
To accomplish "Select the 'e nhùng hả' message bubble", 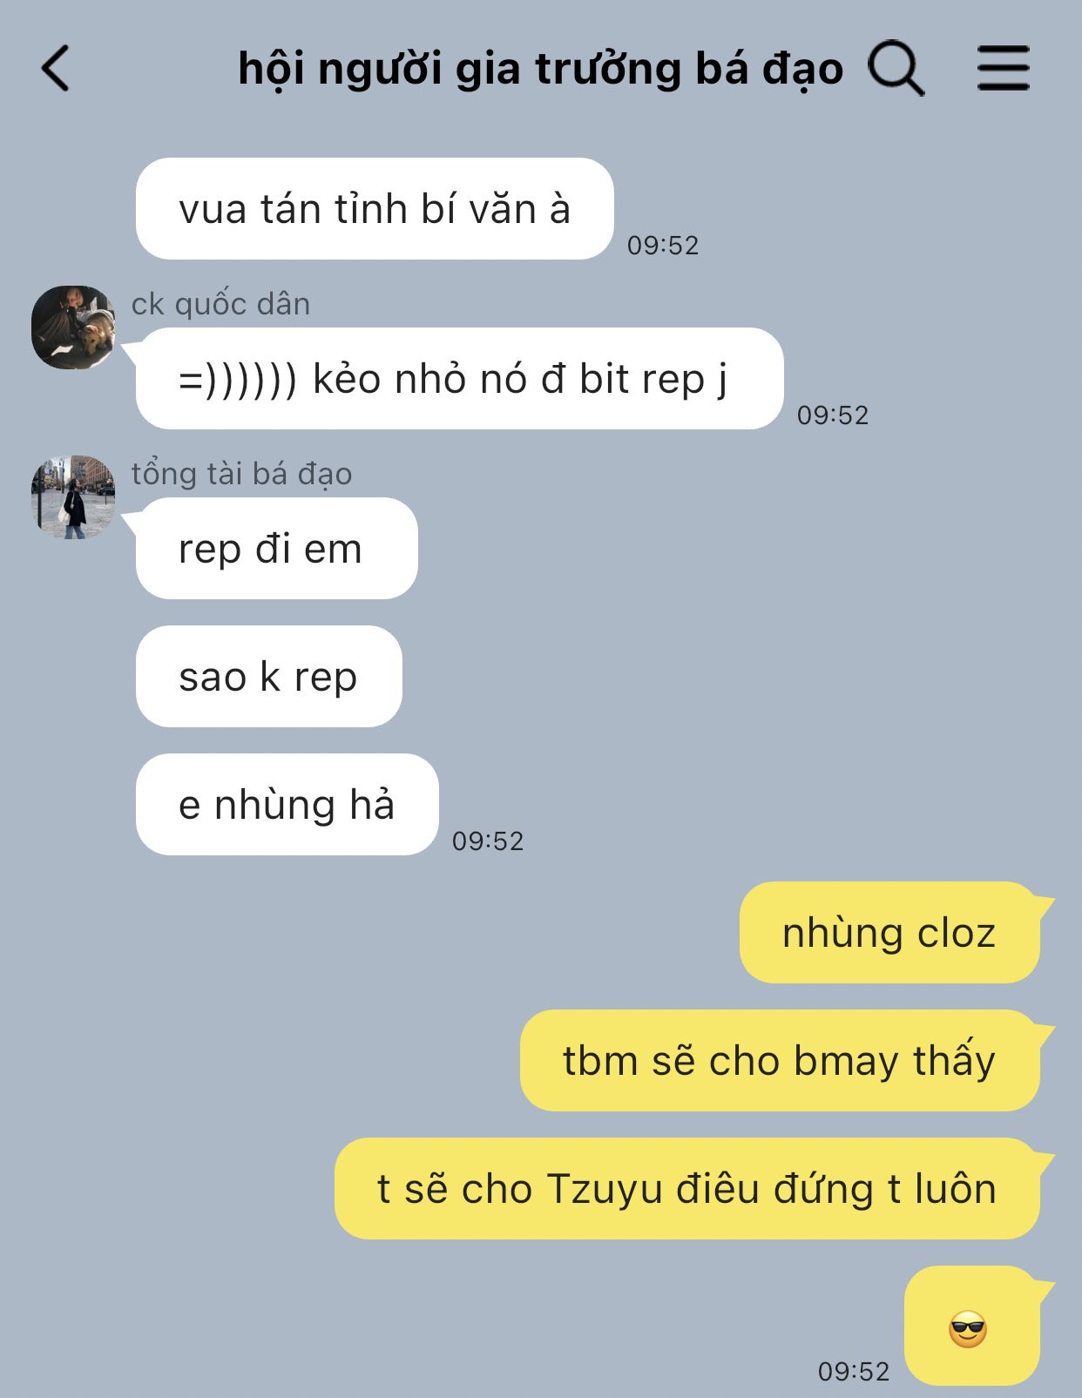I will [287, 804].
